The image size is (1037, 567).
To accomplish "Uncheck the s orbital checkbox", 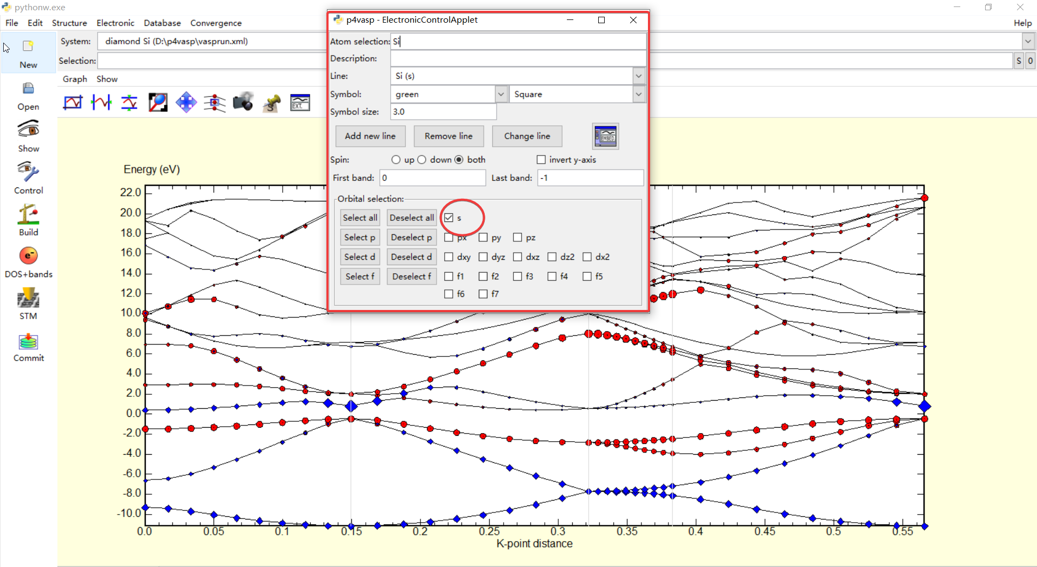I will (449, 218).
